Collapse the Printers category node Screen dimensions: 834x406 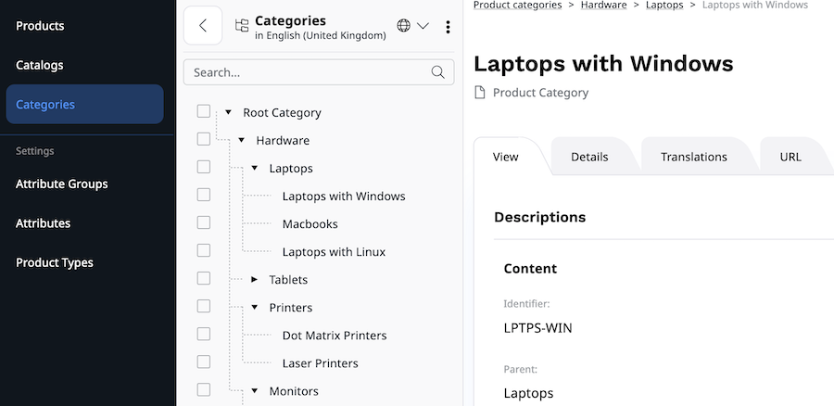(x=255, y=308)
